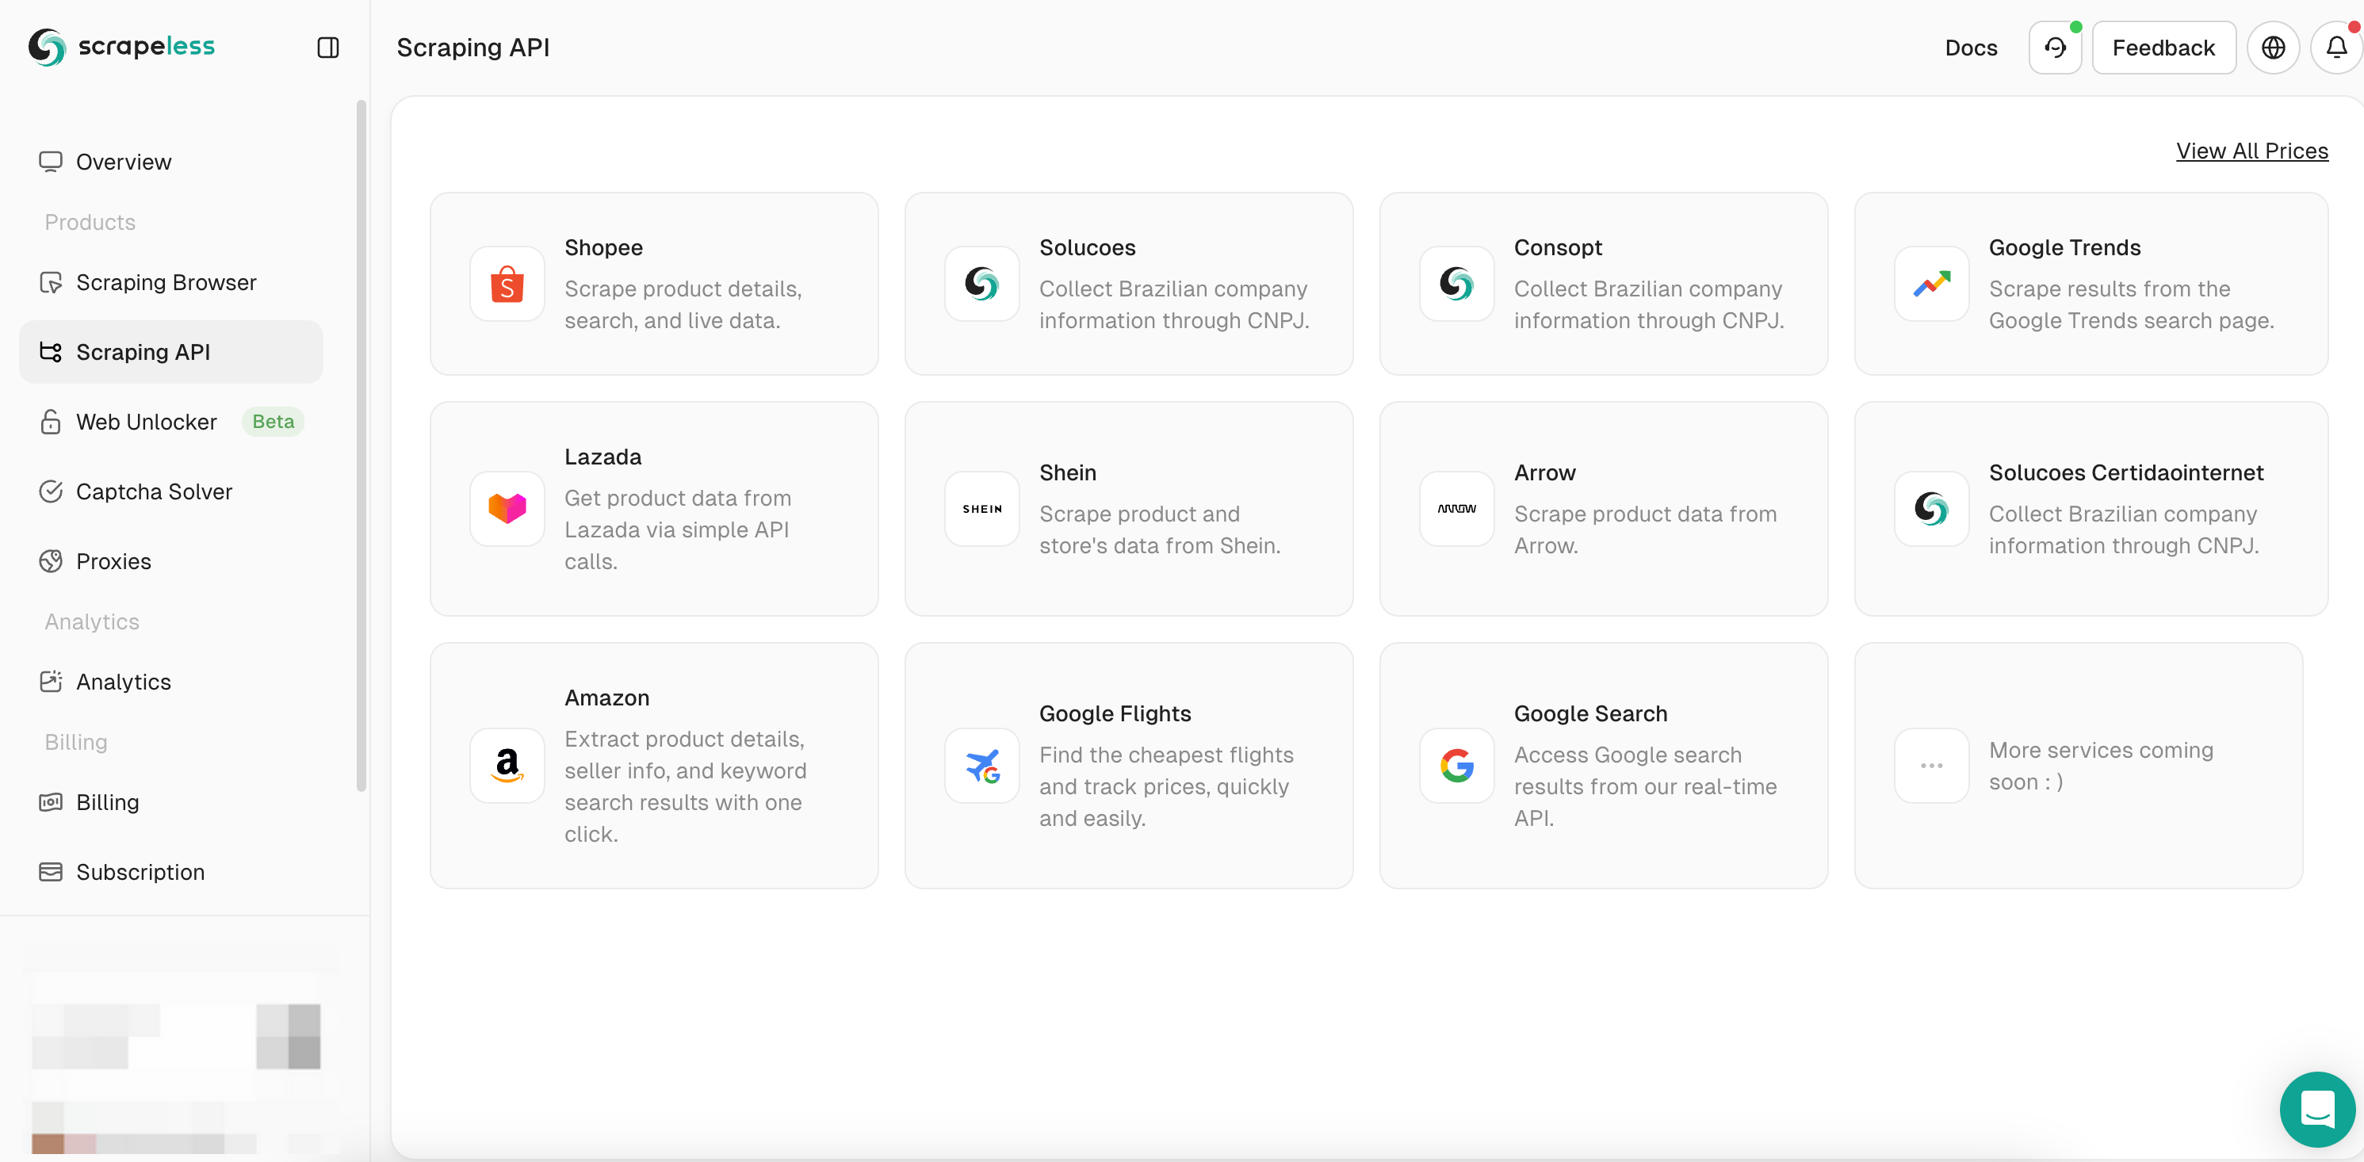Open Scraping Browser in sidebar
Image resolution: width=2364 pixels, height=1162 pixels.
click(x=166, y=281)
